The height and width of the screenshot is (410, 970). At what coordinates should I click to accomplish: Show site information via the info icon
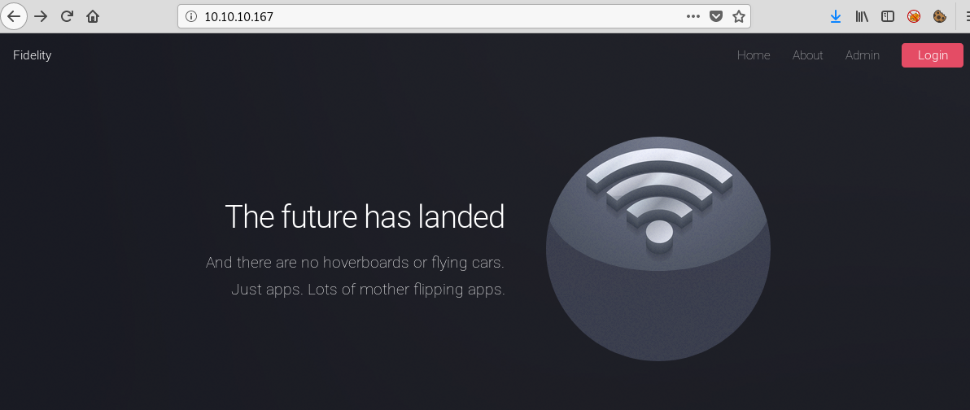click(x=190, y=17)
